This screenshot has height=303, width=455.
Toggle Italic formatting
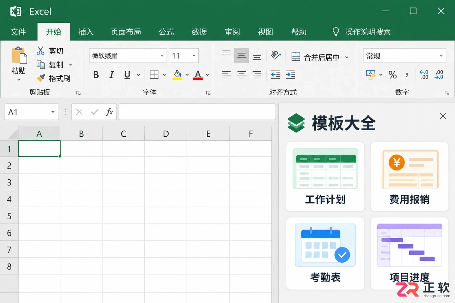pos(111,75)
